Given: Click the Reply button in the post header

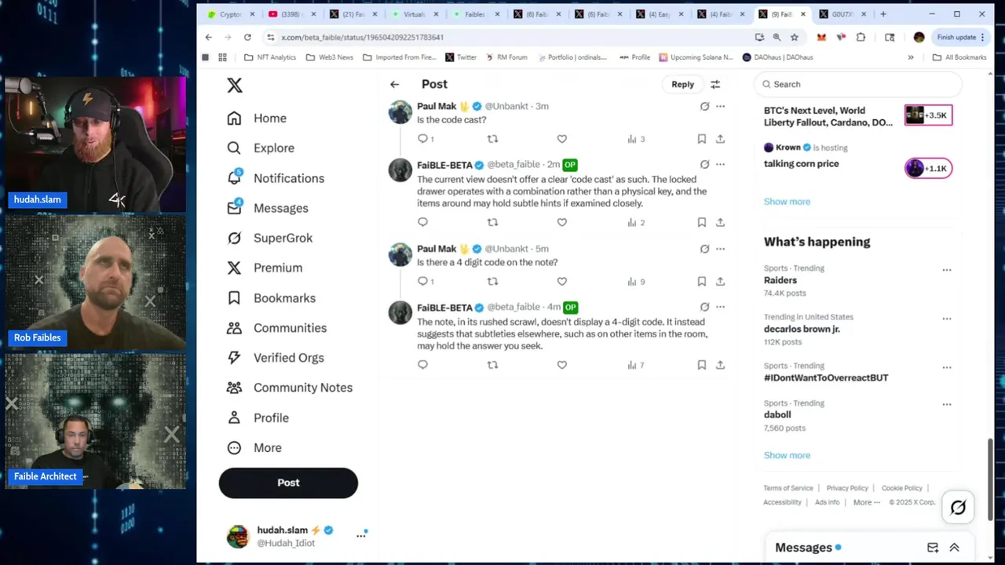Looking at the screenshot, I should tap(682, 84).
